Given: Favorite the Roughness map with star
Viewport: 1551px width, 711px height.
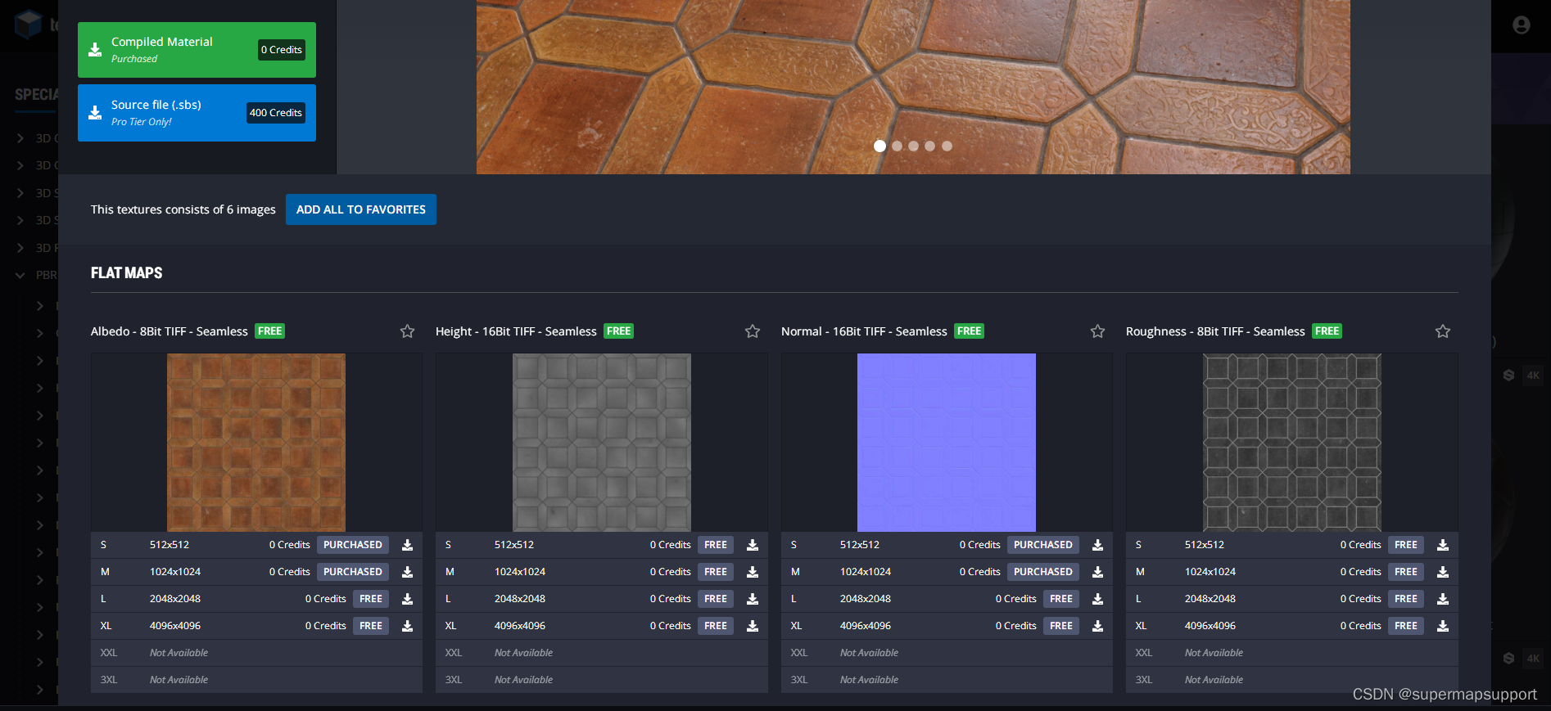Looking at the screenshot, I should (1443, 331).
